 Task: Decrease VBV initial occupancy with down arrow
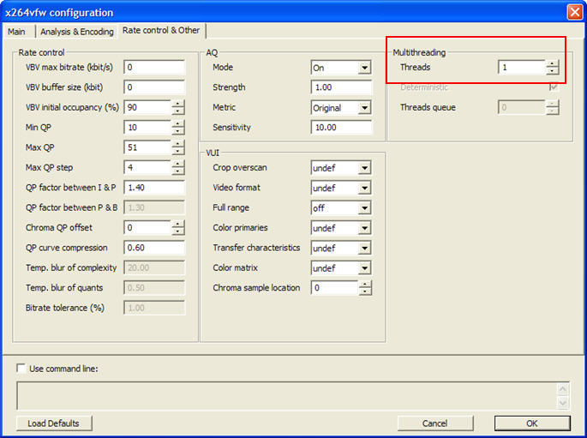(x=178, y=111)
